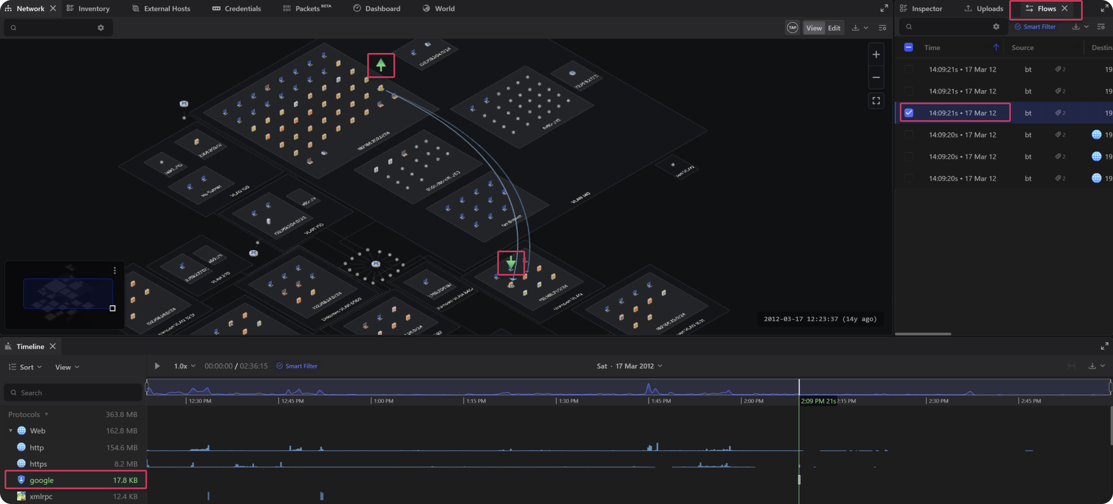Screen dimensions: 1113x504
Task: Click Smart Filter in Flows panel
Action: coord(1035,27)
